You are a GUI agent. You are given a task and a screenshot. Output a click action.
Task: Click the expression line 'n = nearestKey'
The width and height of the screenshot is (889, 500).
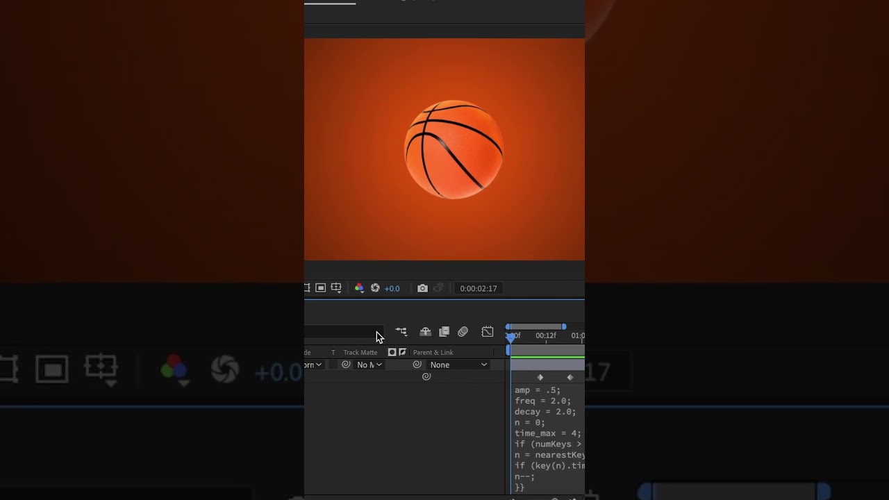pos(549,455)
